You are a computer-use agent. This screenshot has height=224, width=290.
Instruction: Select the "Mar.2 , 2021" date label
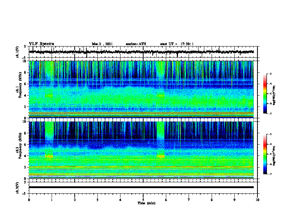tap(102, 44)
